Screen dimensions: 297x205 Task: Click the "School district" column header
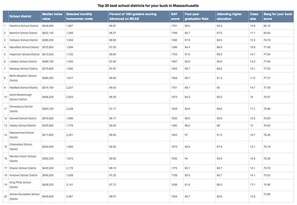tap(20, 16)
